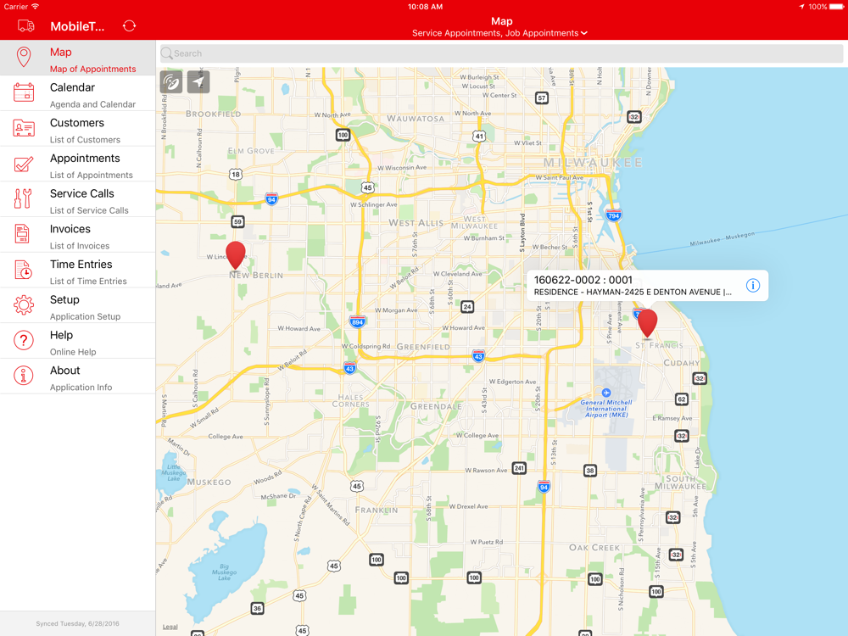Select the red pin in New Berlin
The width and height of the screenshot is (848, 636).
(x=235, y=255)
